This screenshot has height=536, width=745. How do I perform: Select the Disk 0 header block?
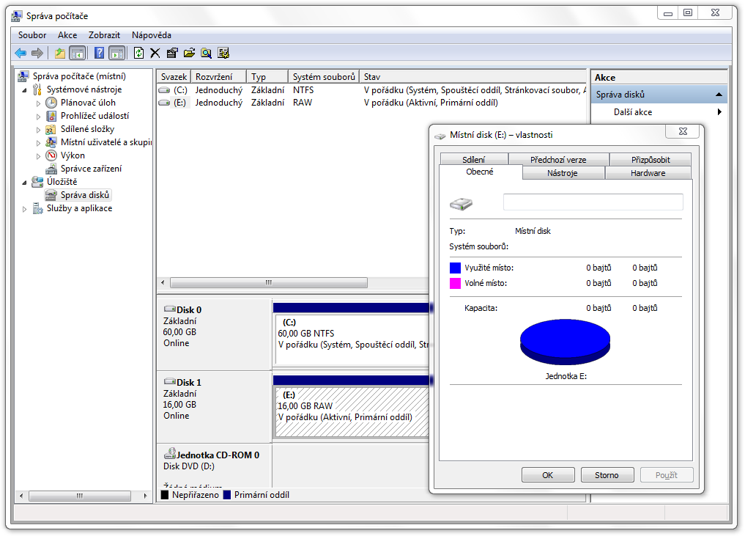215,334
